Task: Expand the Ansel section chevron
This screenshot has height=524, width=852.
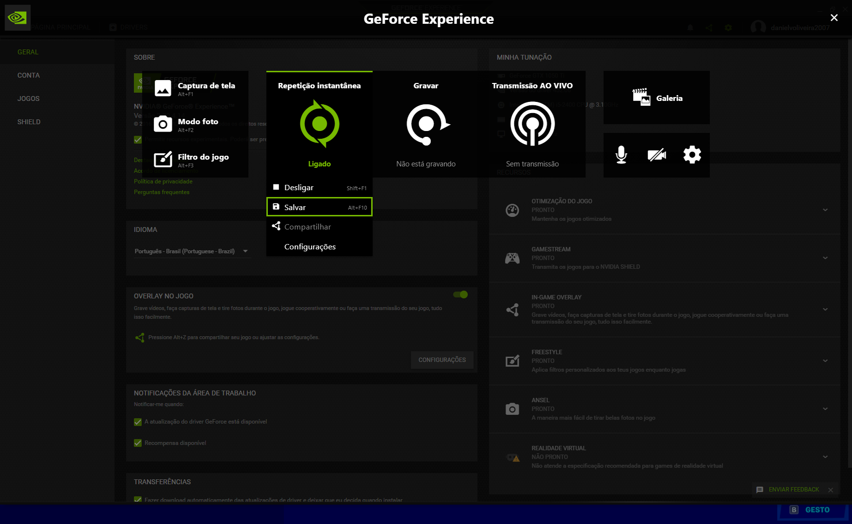Action: pyautogui.click(x=825, y=409)
